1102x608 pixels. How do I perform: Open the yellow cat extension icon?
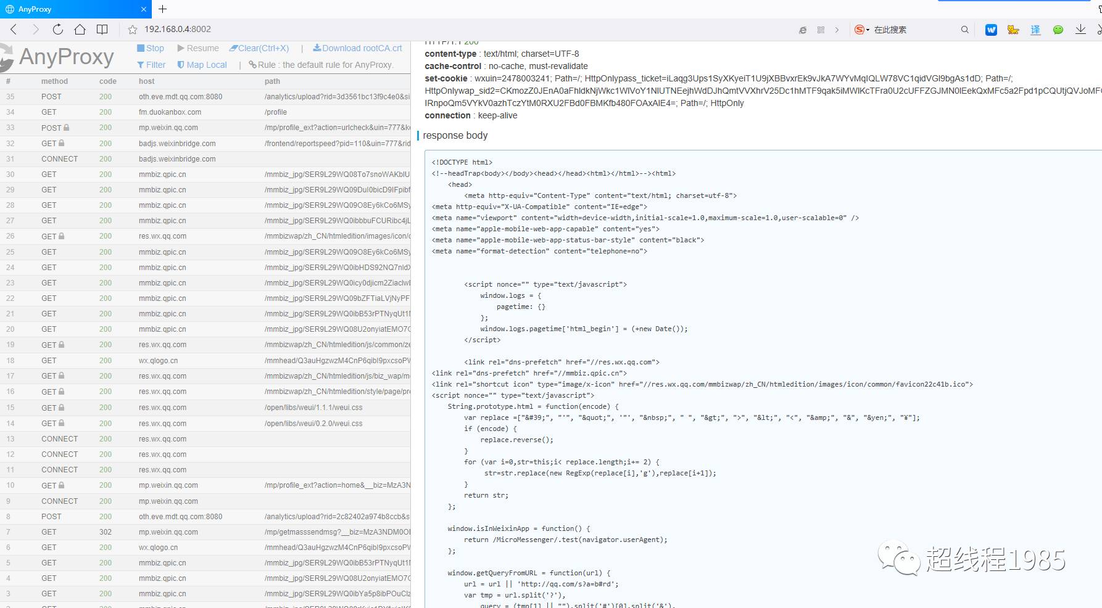point(1013,30)
